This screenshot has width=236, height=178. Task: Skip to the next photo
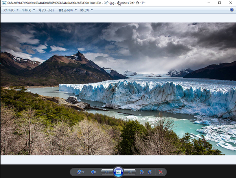point(130,172)
